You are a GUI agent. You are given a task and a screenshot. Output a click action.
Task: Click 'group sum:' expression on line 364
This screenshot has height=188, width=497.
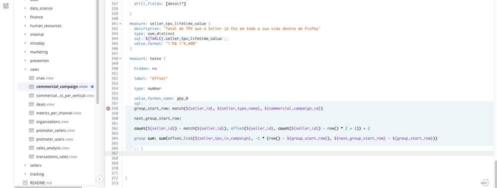coord(286,138)
